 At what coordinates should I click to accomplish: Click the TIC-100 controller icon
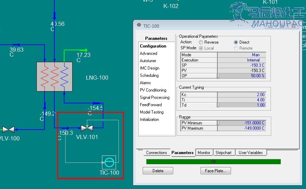[x=109, y=162]
